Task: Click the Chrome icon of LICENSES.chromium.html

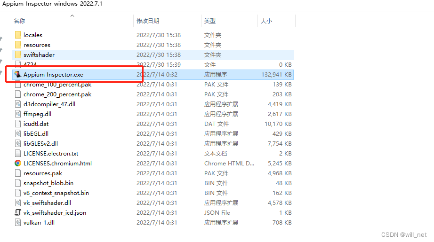Action: pyautogui.click(x=18, y=163)
